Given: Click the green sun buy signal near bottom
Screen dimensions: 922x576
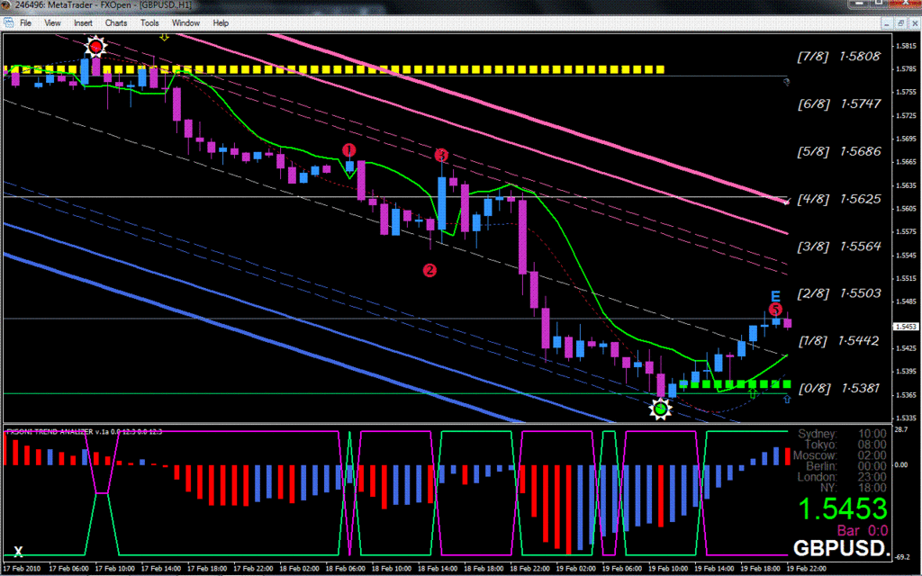Looking at the screenshot, I should [662, 408].
